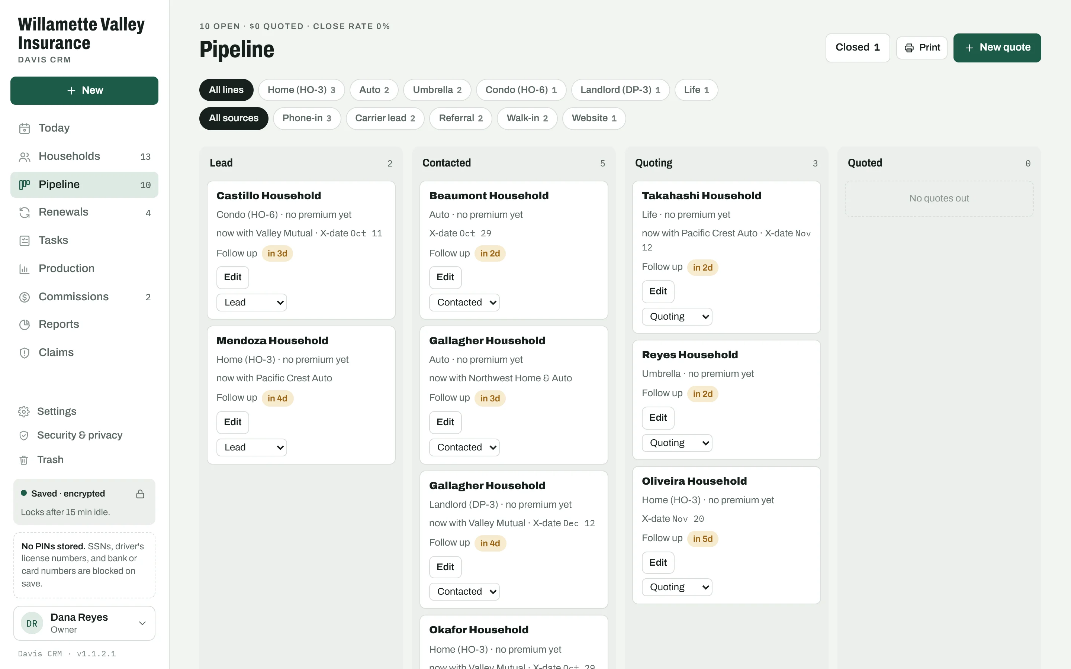Expand Dana Reyes account chevron
Screen dimensions: 1071x669
(142, 623)
